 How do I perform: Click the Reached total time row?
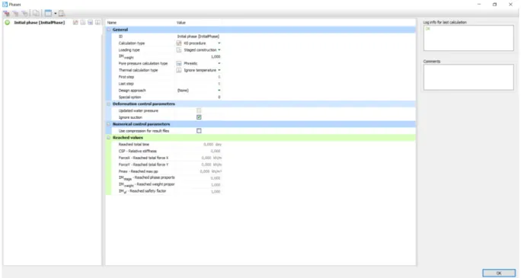click(167, 145)
